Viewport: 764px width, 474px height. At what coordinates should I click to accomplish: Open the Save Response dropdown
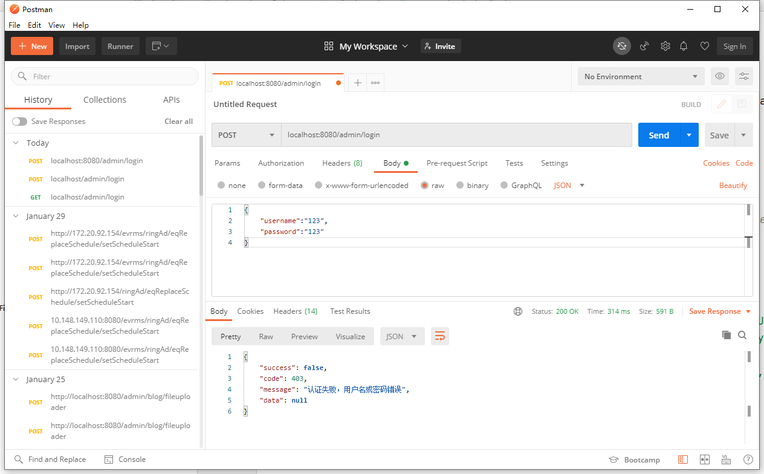[720, 311]
